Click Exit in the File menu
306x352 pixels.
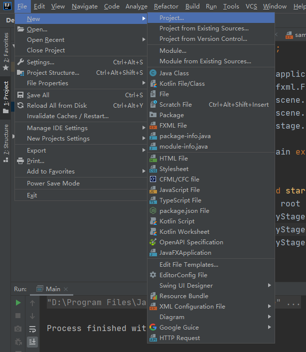[81, 195]
